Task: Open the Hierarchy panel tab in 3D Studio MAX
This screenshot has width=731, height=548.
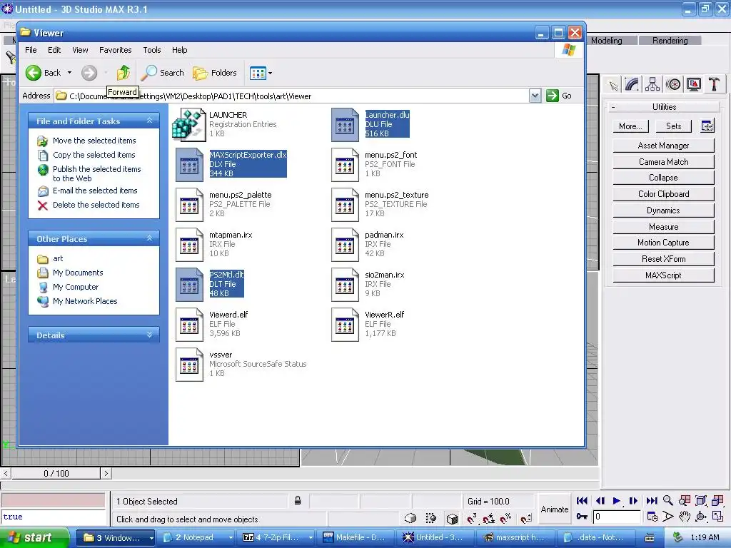Action: point(652,84)
